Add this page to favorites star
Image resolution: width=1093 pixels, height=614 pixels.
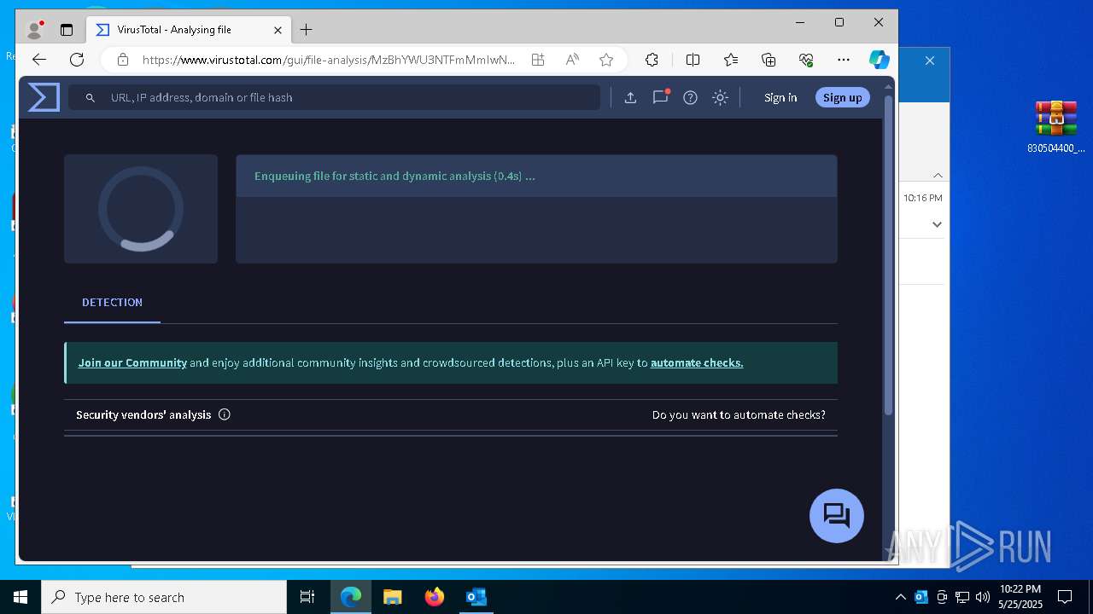point(606,60)
